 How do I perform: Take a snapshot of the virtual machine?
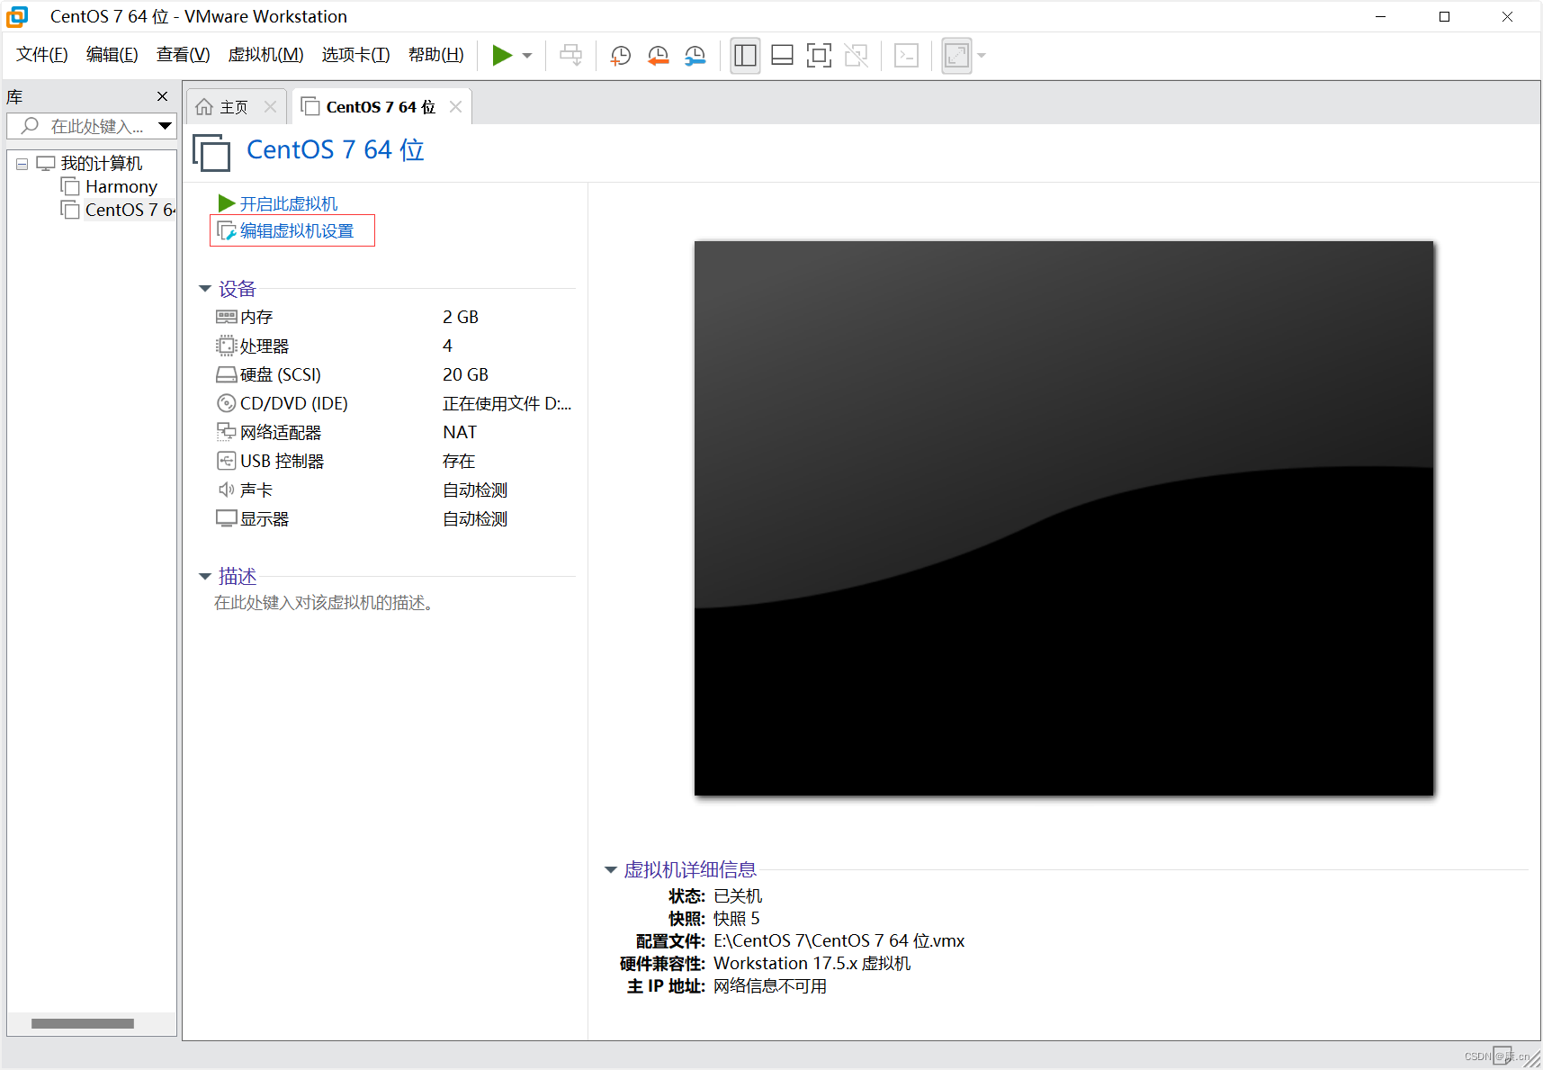(620, 55)
